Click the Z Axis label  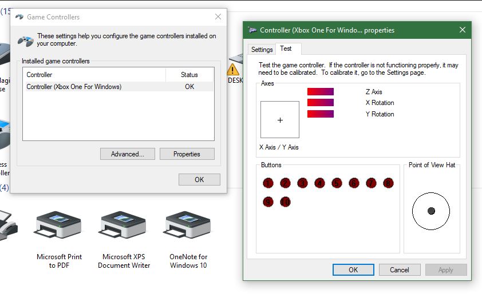coord(374,92)
